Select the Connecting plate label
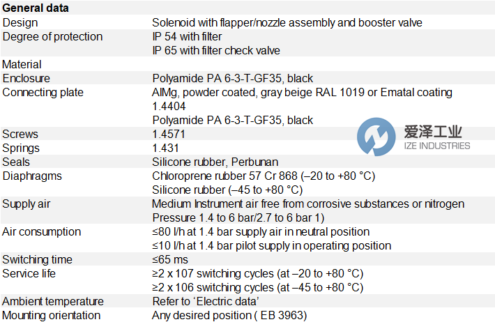495x322 pixels. 43,92
